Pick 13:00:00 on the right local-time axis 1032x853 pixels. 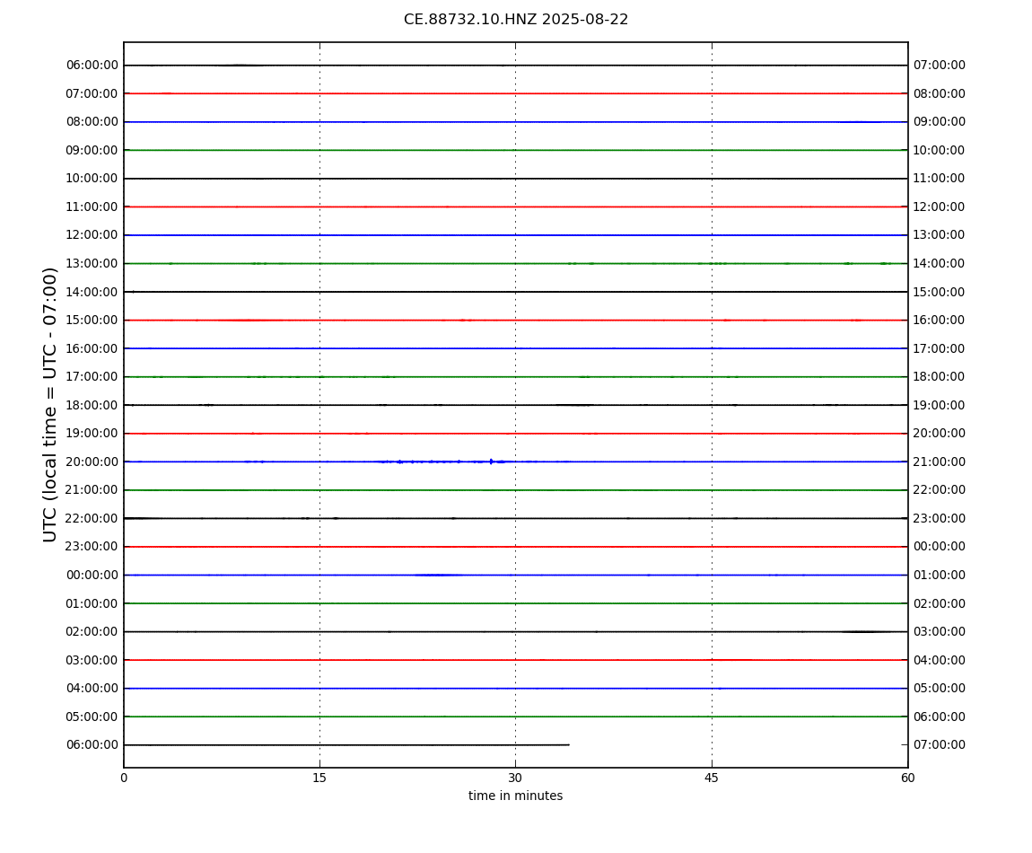pos(940,235)
